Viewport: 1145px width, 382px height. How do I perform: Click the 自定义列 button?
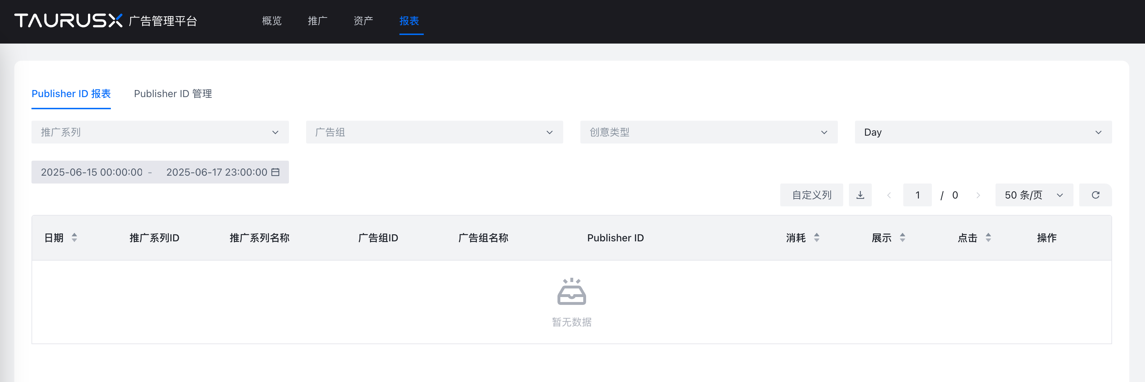tap(811, 195)
